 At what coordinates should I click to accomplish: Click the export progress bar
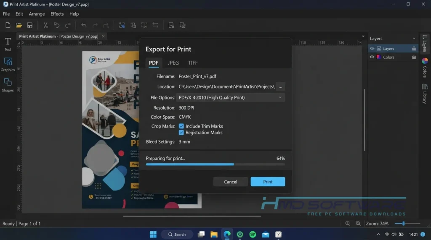click(215, 164)
